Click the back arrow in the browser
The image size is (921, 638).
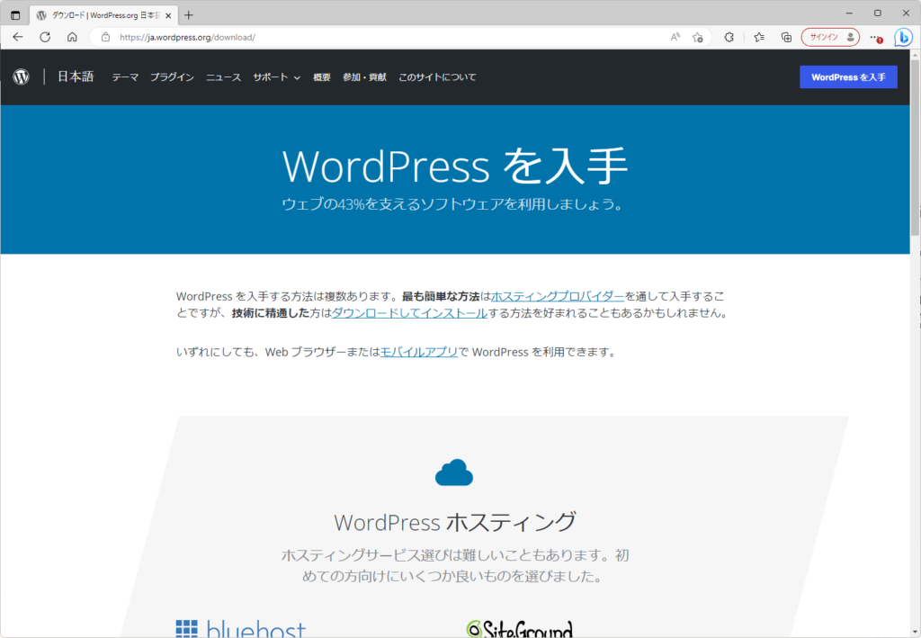click(x=18, y=37)
